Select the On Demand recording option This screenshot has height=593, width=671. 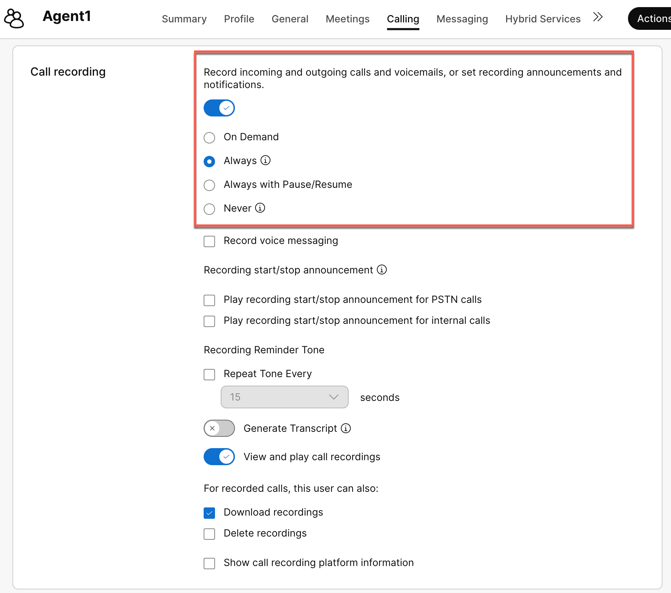click(209, 138)
